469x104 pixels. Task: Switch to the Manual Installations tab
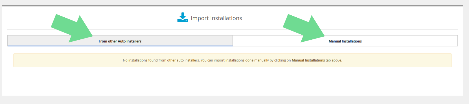pyautogui.click(x=345, y=41)
